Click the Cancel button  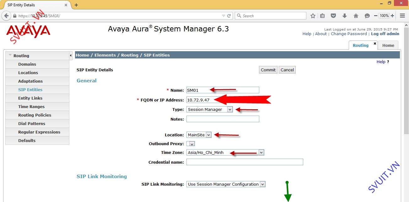tap(287, 70)
